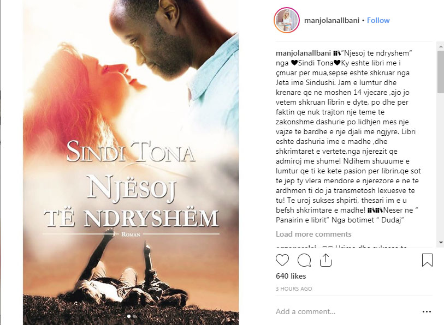Click the partially visible commenter username

click(296, 246)
